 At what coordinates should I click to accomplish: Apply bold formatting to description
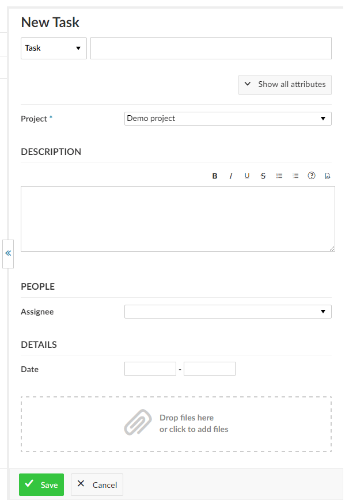click(215, 176)
